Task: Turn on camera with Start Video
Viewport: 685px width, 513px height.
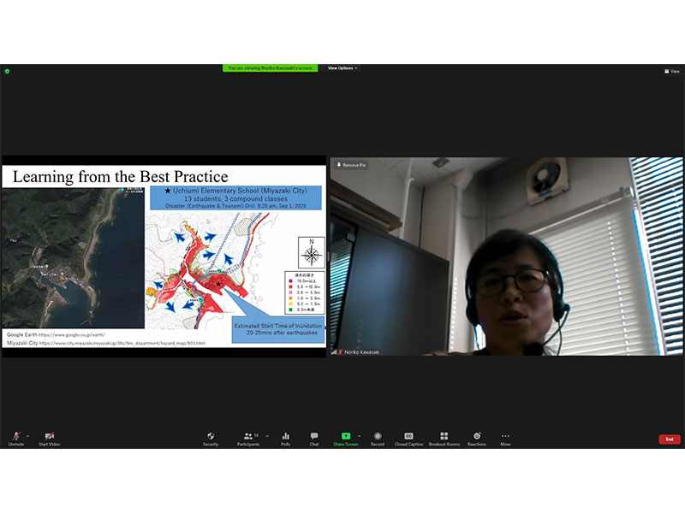Action: (x=49, y=438)
